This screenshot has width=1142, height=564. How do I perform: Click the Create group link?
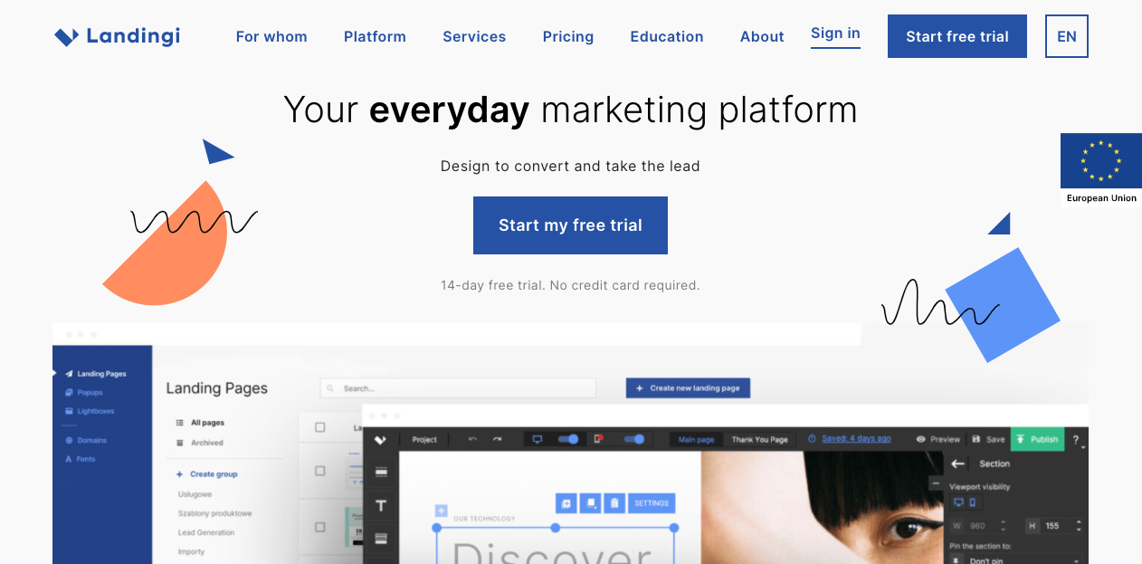(207, 474)
